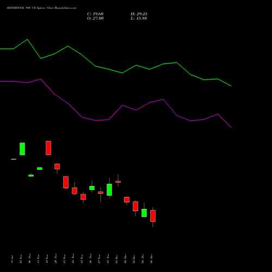The width and height of the screenshot is (272, 272).
Task: Click the purple indicator line
Action: pos(115,103)
